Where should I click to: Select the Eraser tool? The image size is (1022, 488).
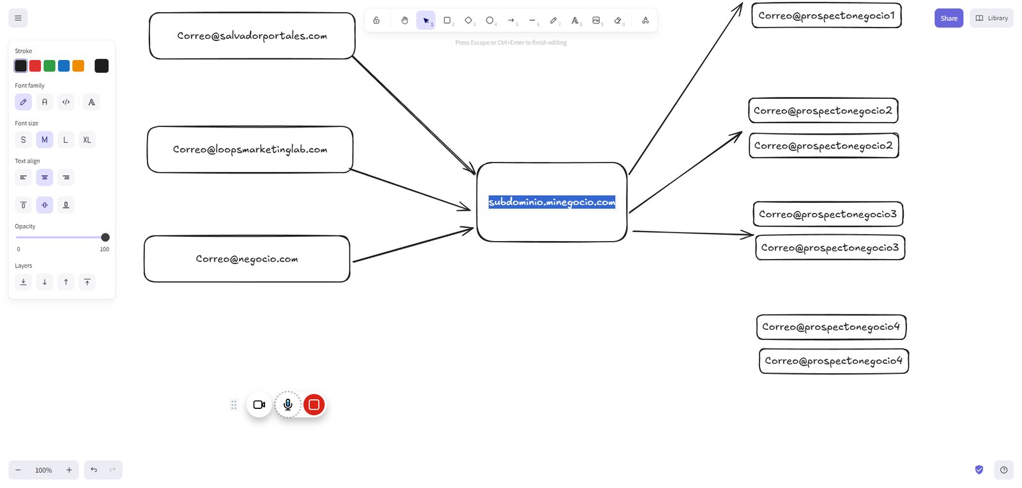(618, 20)
